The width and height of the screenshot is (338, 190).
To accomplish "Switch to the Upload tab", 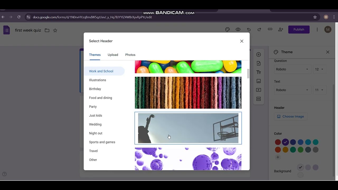I will 113,55.
